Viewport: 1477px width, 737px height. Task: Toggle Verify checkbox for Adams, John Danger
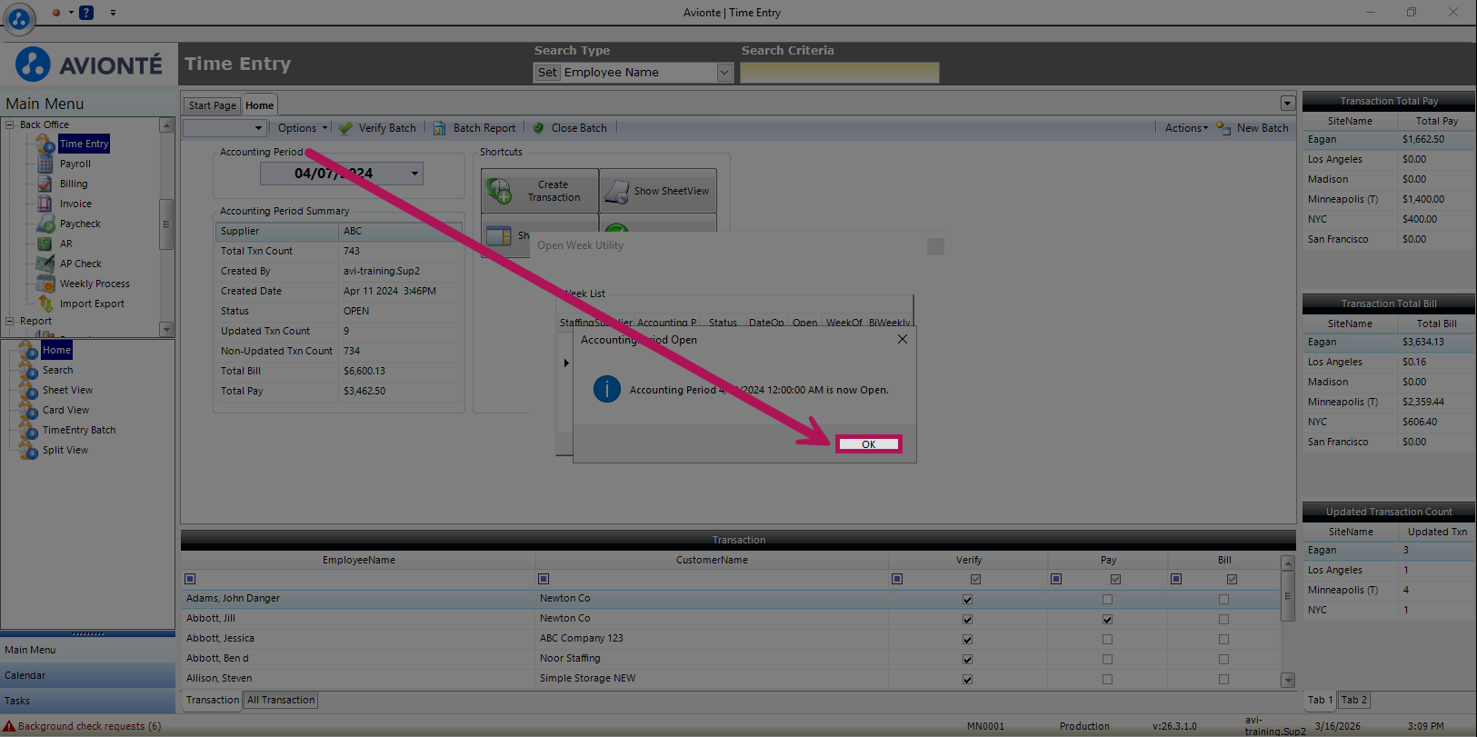[x=967, y=599]
